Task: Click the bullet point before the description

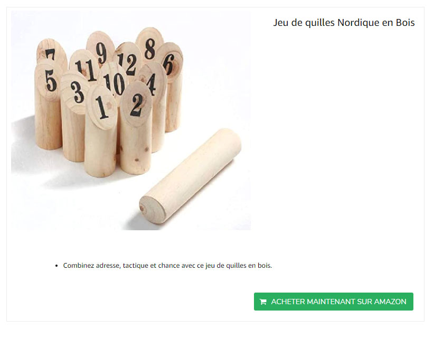Action: tap(56, 266)
